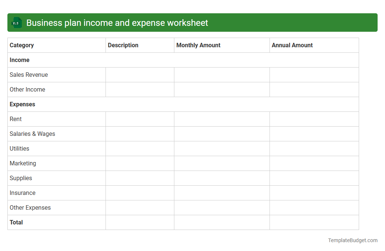Click the XLS file icon in the header
The height and width of the screenshot is (251, 385).
pyautogui.click(x=16, y=23)
